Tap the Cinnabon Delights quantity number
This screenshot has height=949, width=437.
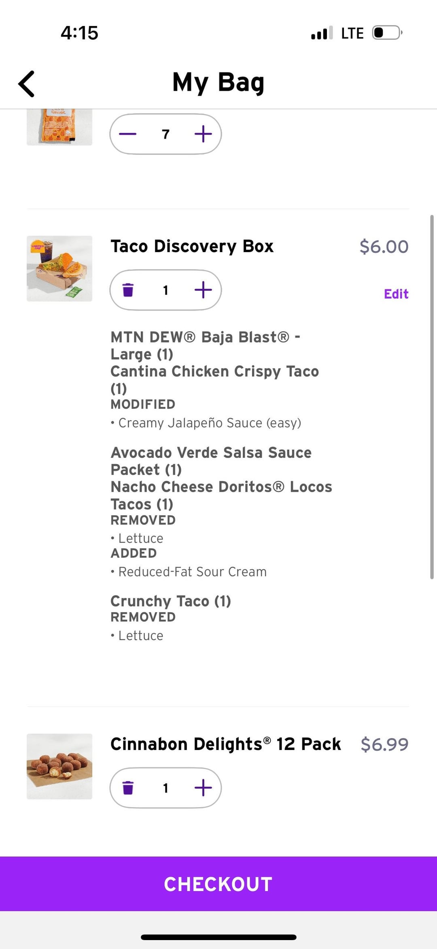tap(165, 788)
